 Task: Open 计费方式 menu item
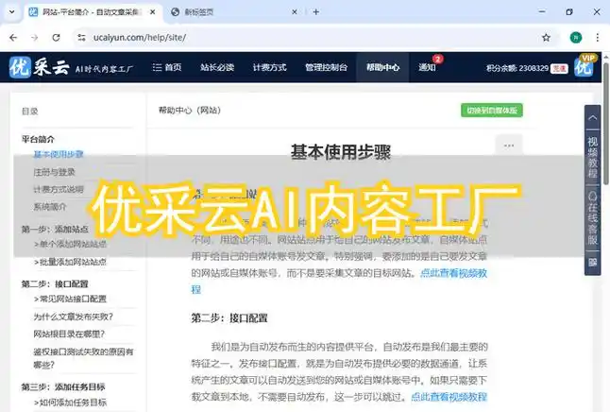click(270, 67)
